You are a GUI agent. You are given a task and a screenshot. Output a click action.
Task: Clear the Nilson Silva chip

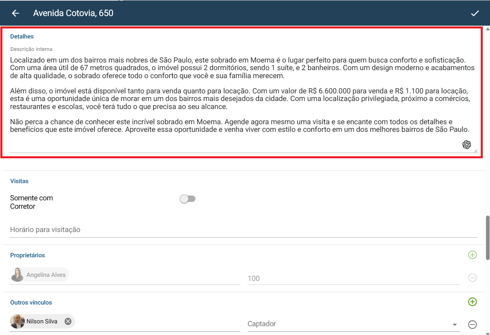tap(68, 321)
